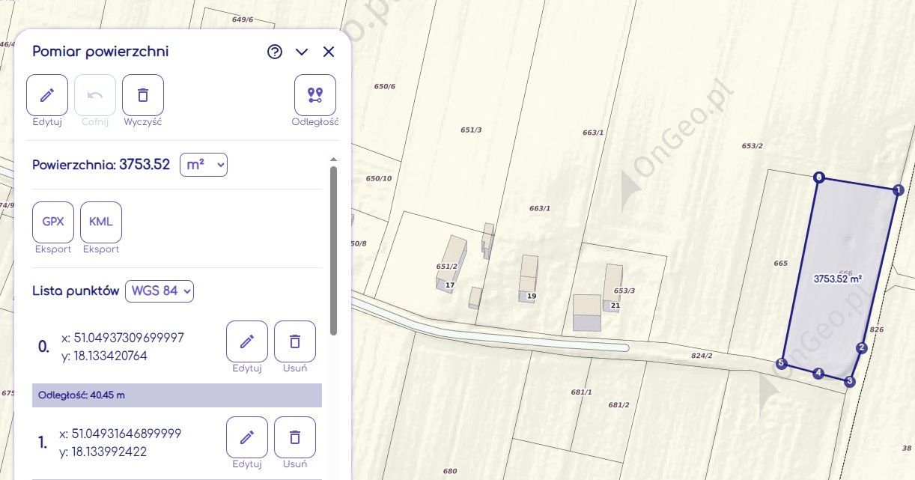The image size is (915, 480).
Task: Remove point 1 using Usuń icon
Action: tap(295, 437)
